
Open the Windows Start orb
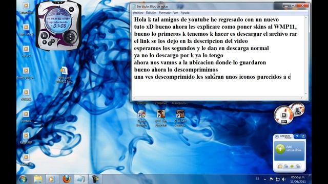(23, 179)
